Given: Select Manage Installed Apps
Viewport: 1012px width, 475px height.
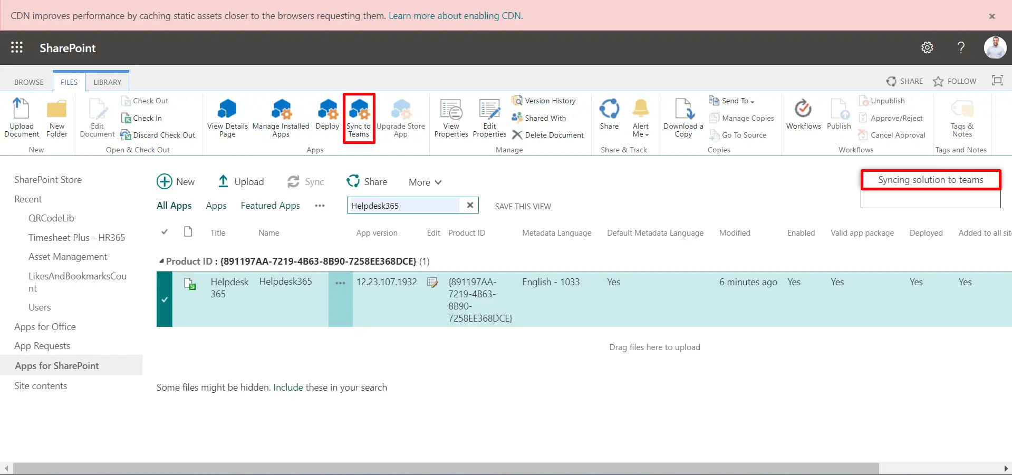Looking at the screenshot, I should [281, 117].
